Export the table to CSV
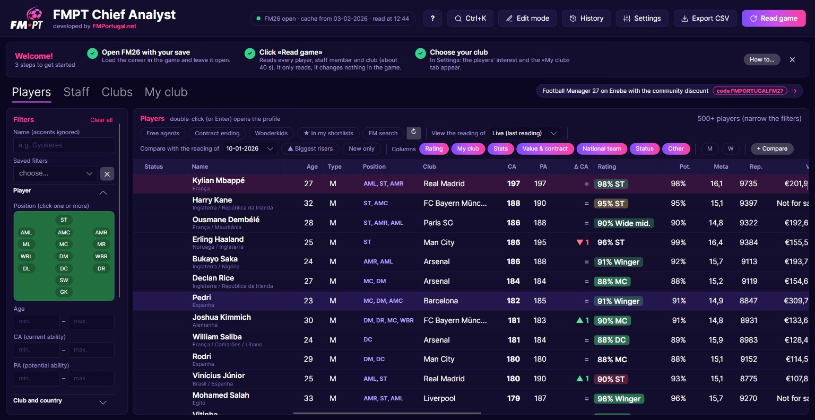This screenshot has height=420, width=815. [705, 19]
